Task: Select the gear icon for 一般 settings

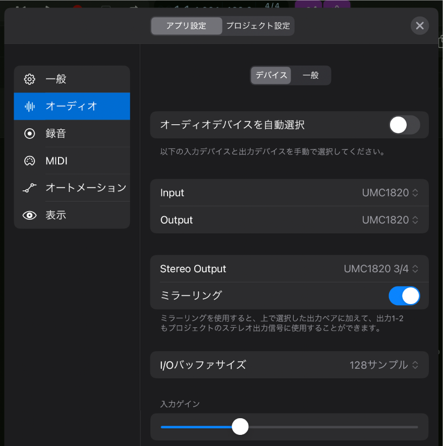Action: (29, 79)
